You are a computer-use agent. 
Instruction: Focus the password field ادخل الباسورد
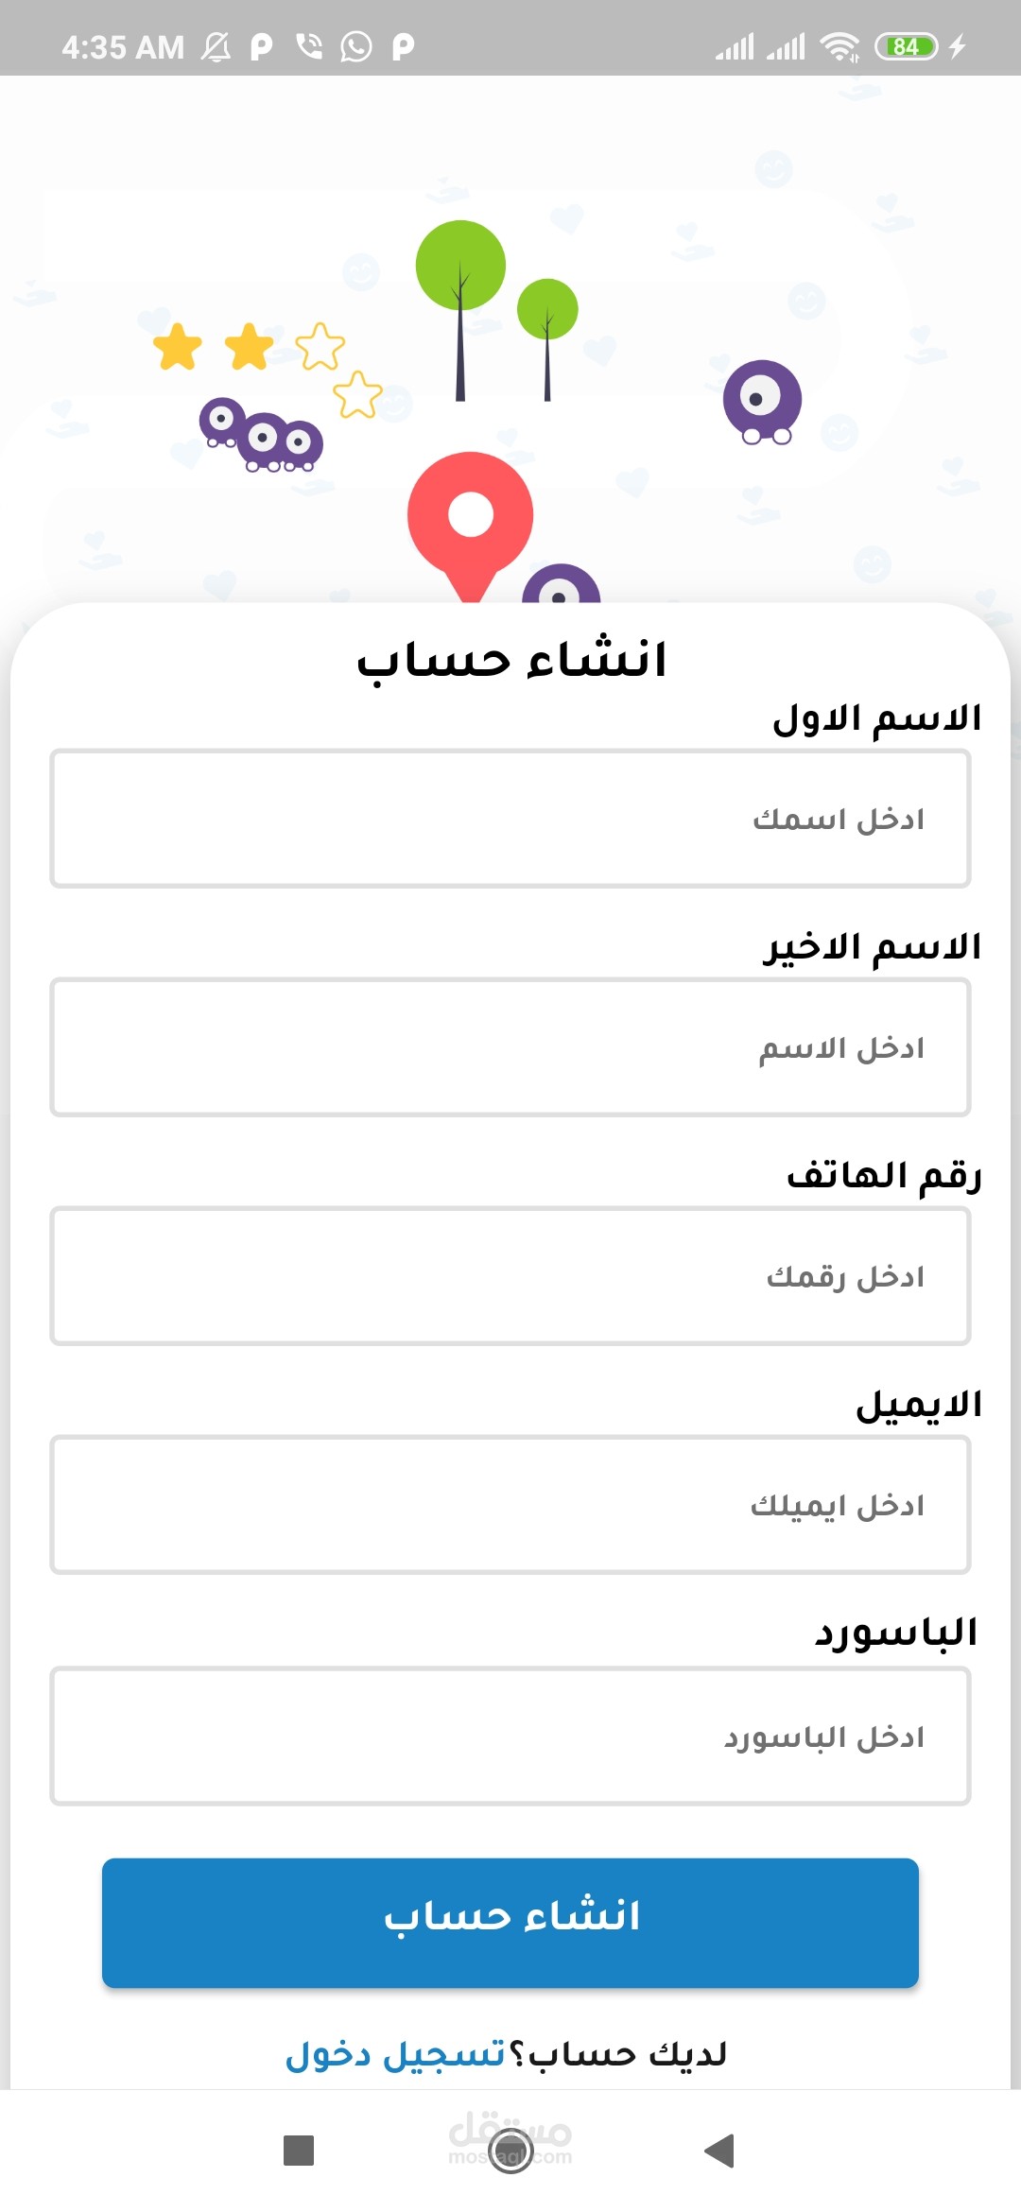pyautogui.click(x=510, y=1736)
